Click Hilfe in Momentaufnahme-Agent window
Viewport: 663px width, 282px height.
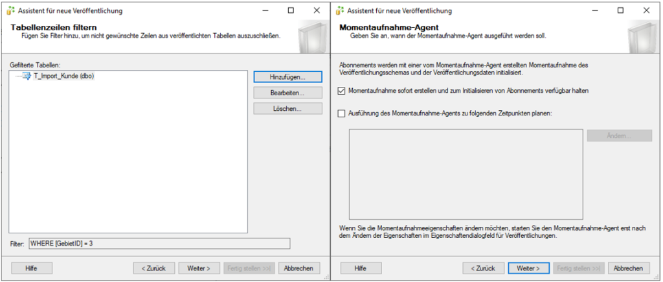[x=361, y=268]
